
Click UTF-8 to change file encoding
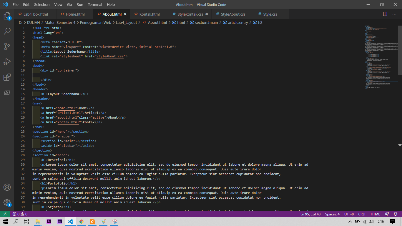click(x=349, y=214)
